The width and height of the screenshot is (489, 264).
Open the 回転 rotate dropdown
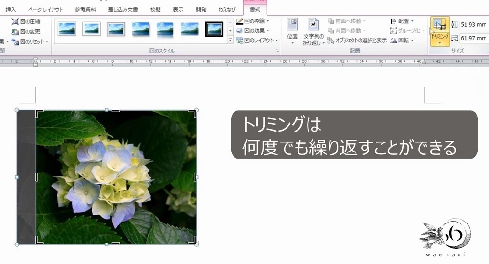click(402, 40)
